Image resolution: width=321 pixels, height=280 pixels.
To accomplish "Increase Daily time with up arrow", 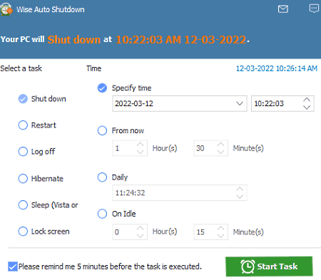I will [x=240, y=189].
